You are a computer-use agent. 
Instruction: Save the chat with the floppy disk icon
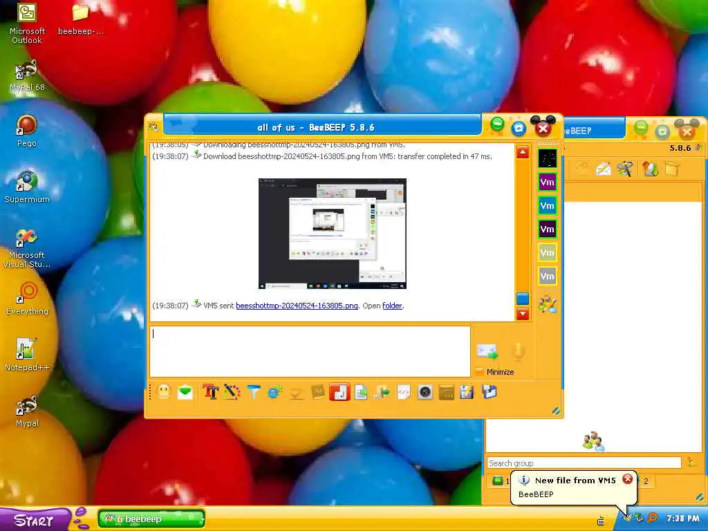point(489,392)
